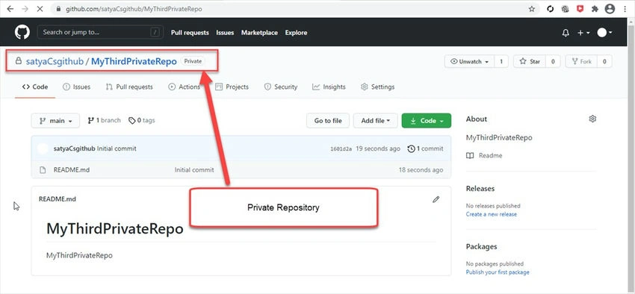This screenshot has width=635, height=294.
Task: Click the watchers count 1
Action: coord(501,61)
